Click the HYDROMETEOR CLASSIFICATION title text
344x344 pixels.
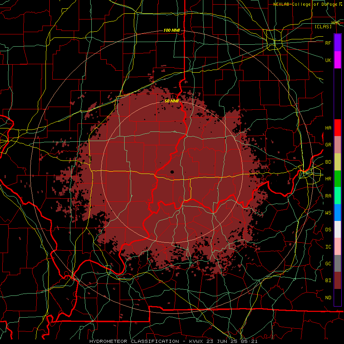click(x=134, y=341)
